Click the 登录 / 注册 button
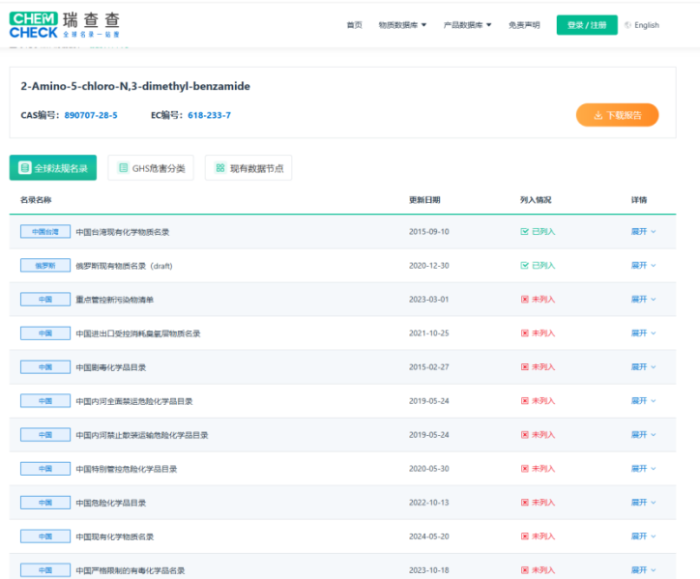700x579 pixels. coord(587,25)
